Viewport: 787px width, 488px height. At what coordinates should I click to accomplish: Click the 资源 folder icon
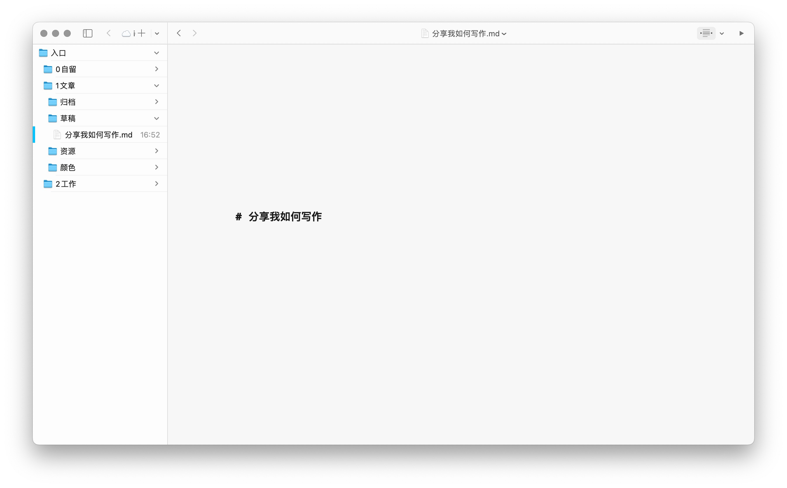(x=52, y=151)
